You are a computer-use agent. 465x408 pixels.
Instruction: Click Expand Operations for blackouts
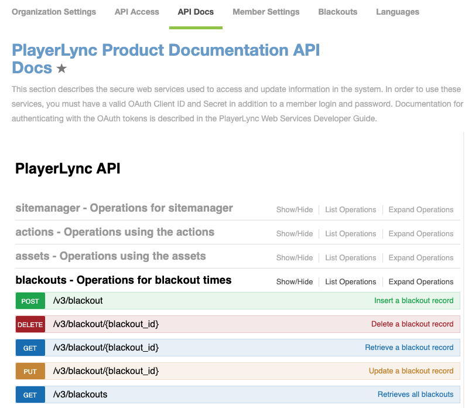click(x=421, y=282)
